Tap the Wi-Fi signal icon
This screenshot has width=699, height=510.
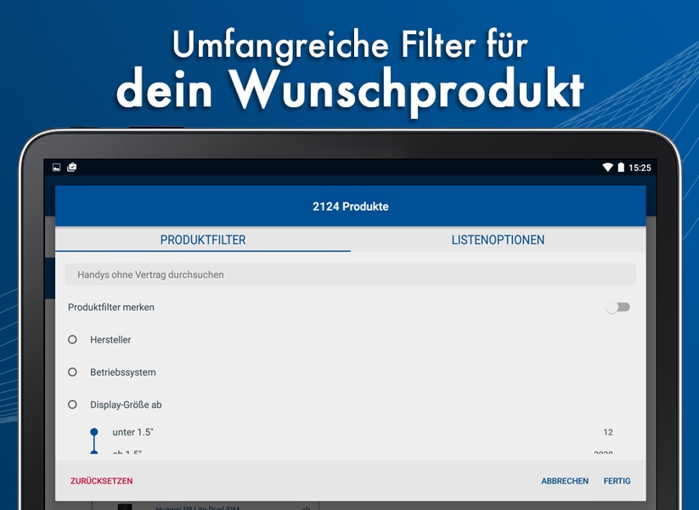pyautogui.click(x=607, y=167)
